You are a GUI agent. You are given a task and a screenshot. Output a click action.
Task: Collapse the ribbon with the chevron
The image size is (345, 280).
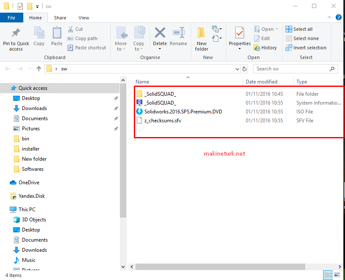329,17
